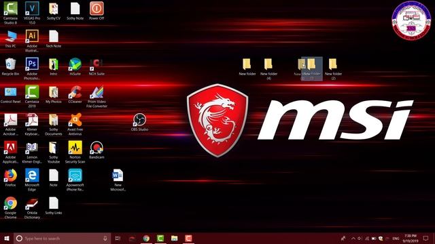Select the Khmer Keyboard PDF icon
This screenshot has height=244, width=435.
point(32,120)
